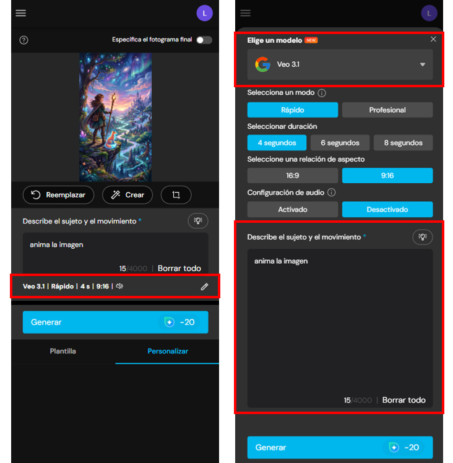
Task: Click large prompt text area in right panel
Action: pos(340,328)
